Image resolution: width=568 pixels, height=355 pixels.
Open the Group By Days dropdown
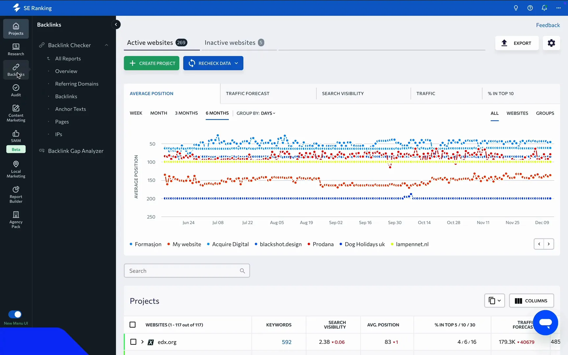click(268, 113)
